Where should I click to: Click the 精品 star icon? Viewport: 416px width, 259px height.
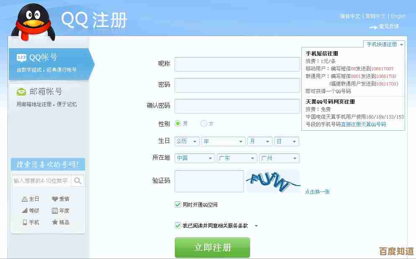point(54,223)
